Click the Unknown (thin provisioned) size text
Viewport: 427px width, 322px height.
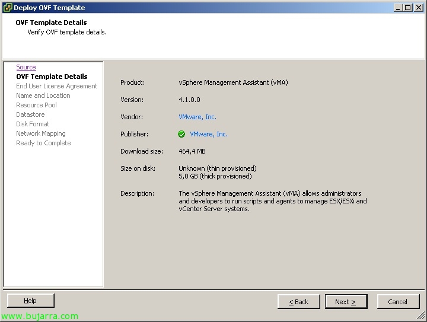pyautogui.click(x=218, y=168)
